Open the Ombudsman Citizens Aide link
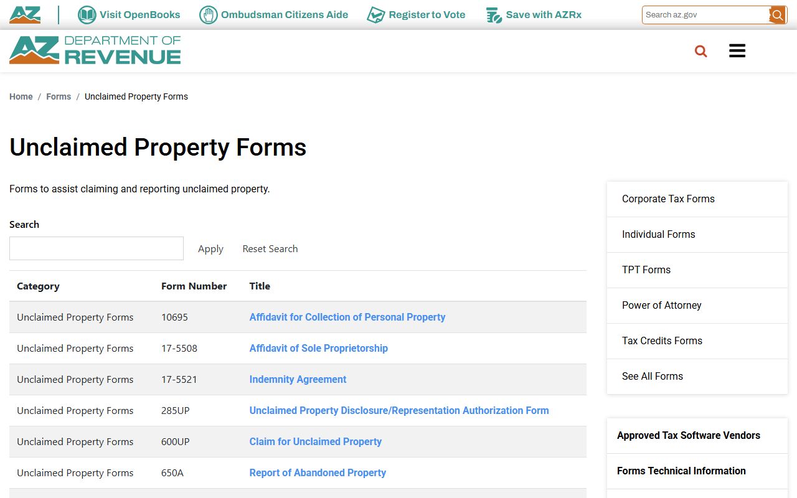797x498 pixels. pos(285,15)
